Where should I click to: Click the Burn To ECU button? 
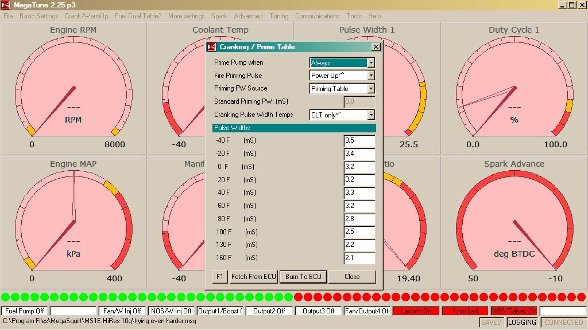pyautogui.click(x=303, y=277)
